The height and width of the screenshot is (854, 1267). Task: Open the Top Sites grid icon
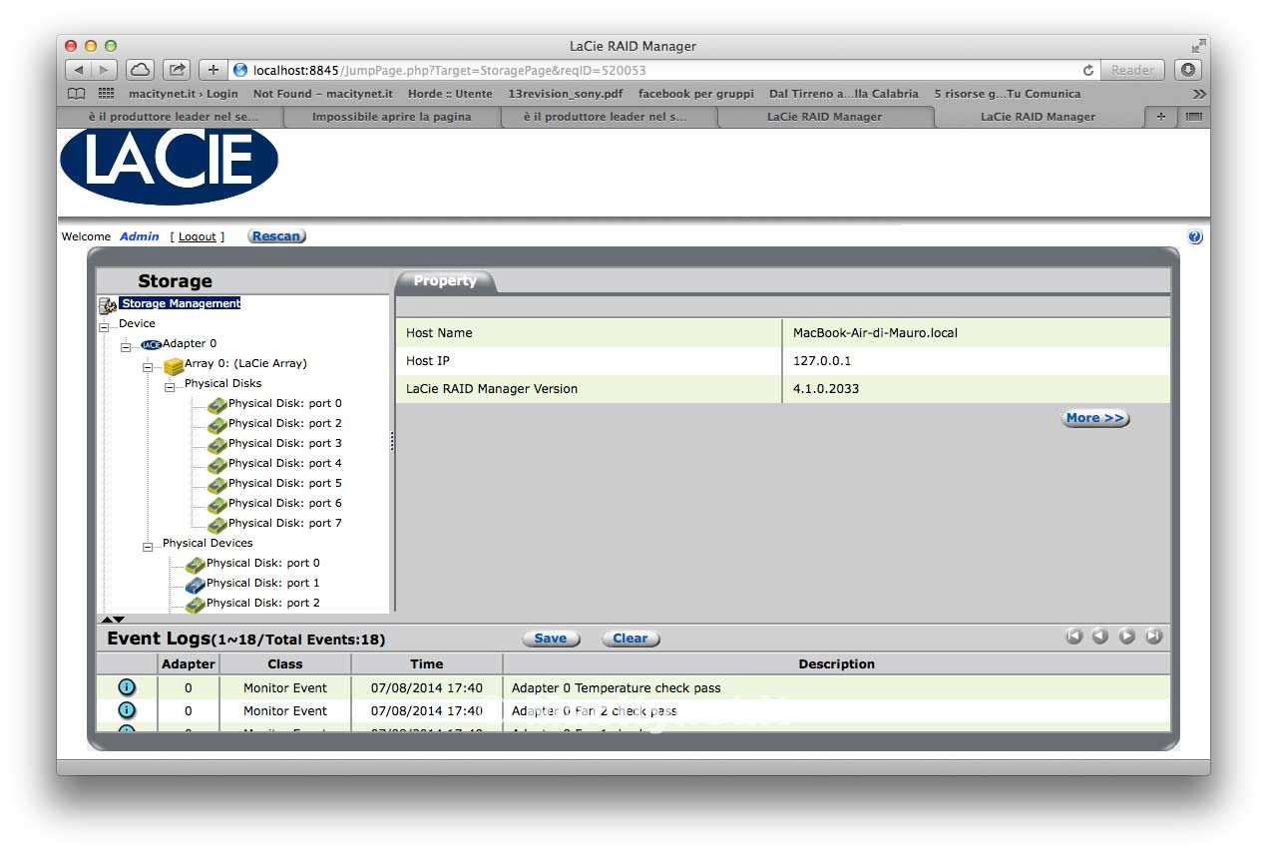click(x=106, y=94)
